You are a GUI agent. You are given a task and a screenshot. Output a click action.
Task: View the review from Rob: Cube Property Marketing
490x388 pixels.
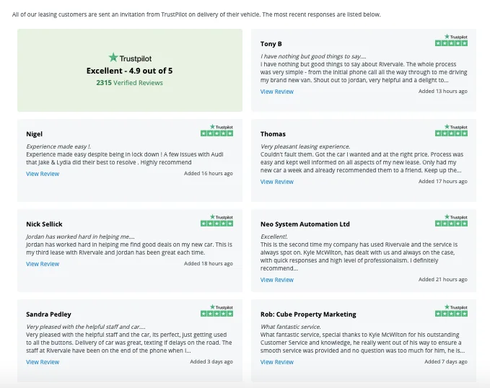click(277, 362)
